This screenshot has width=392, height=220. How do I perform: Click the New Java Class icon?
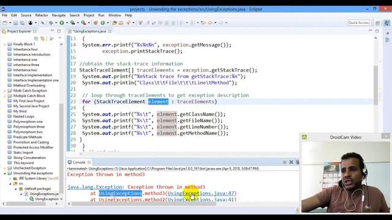(102, 23)
